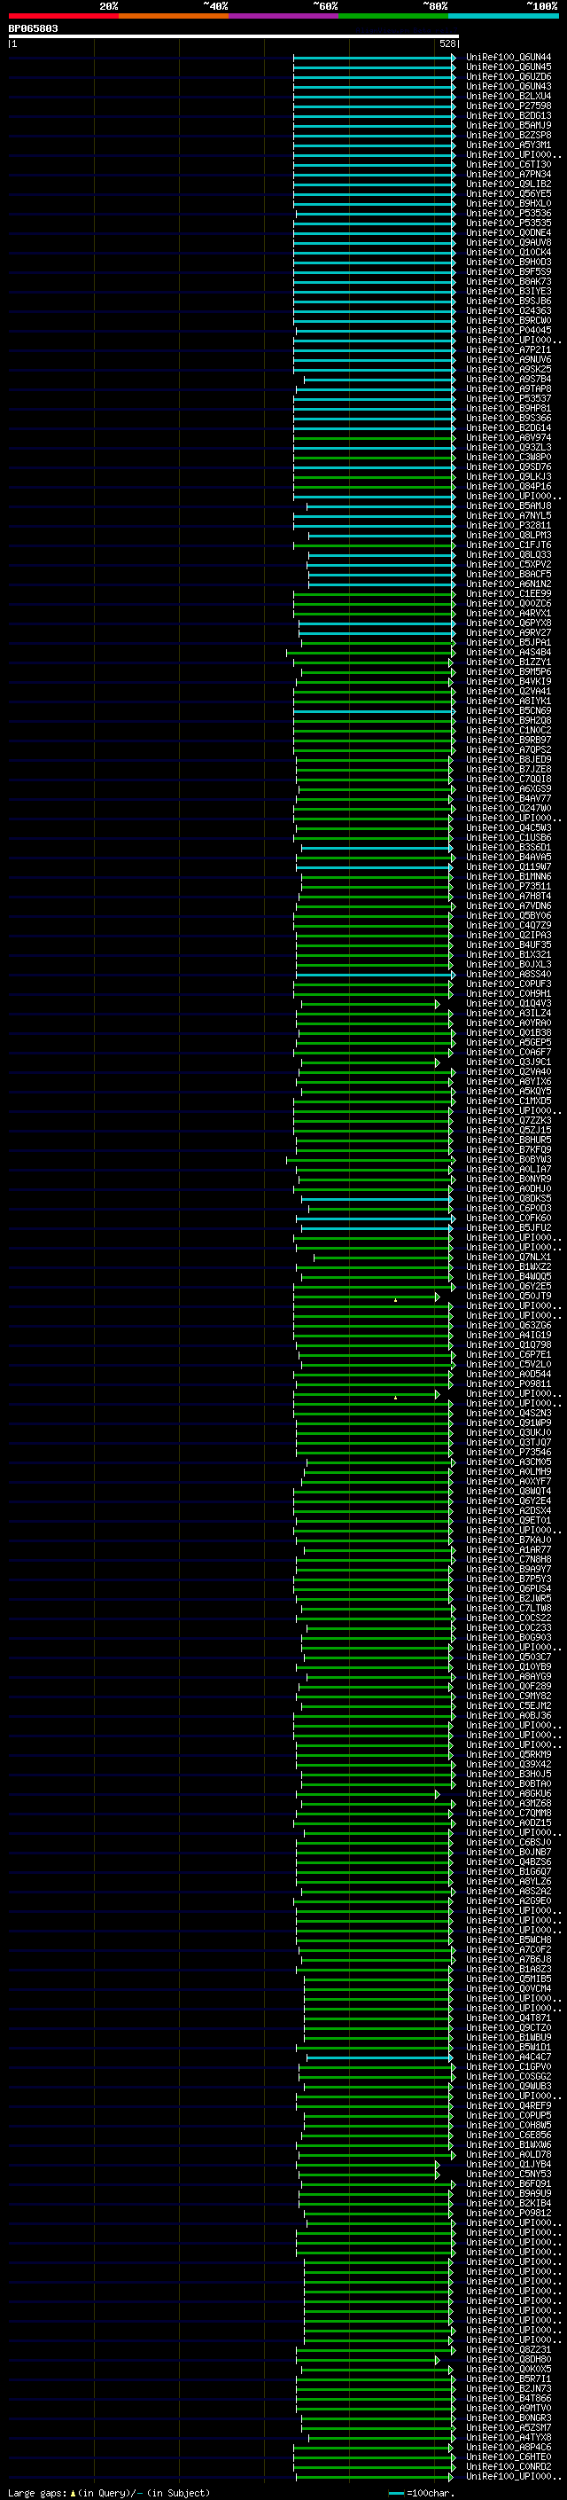
Task: Select hit label UniRef100_A9S7B4
Action: pyautogui.click(x=509, y=380)
